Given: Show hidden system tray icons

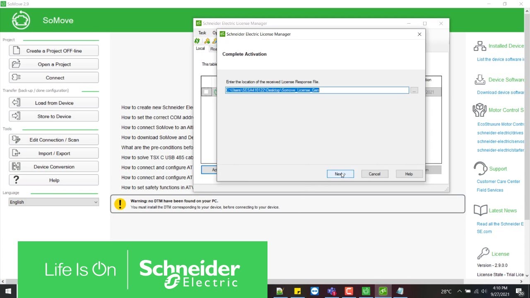Looking at the screenshot, I should click(459, 291).
